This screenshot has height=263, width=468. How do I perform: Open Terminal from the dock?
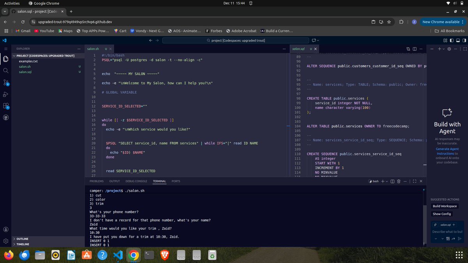149,255
